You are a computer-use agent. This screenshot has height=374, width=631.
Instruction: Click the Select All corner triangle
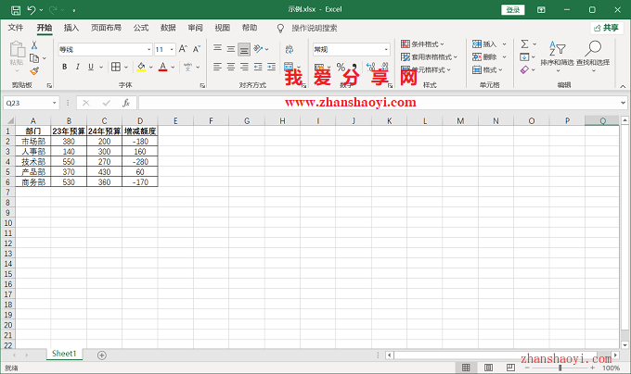9,120
